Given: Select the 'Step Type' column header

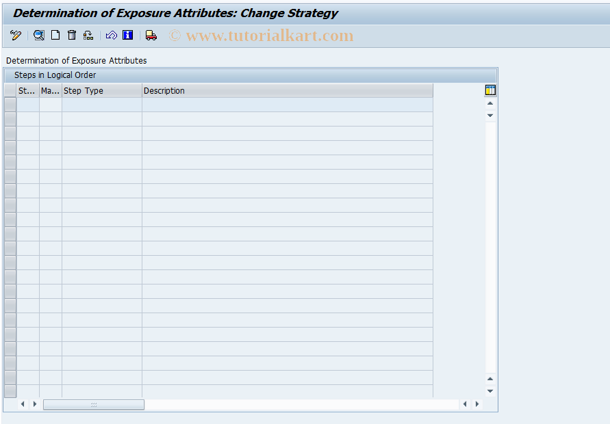Looking at the screenshot, I should [102, 90].
